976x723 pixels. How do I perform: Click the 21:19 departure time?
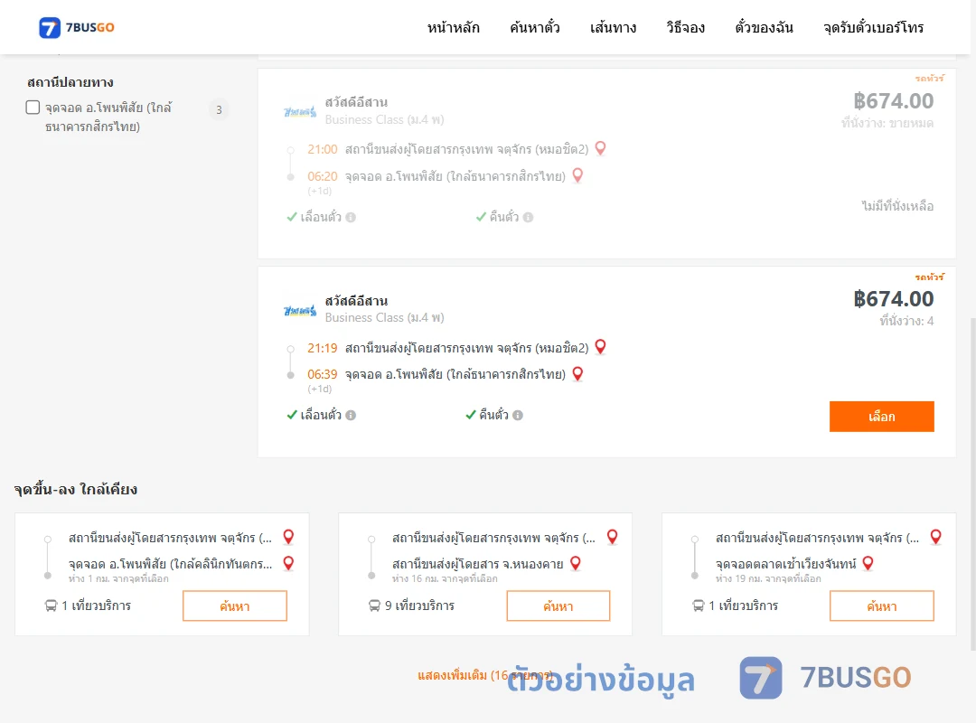click(322, 348)
